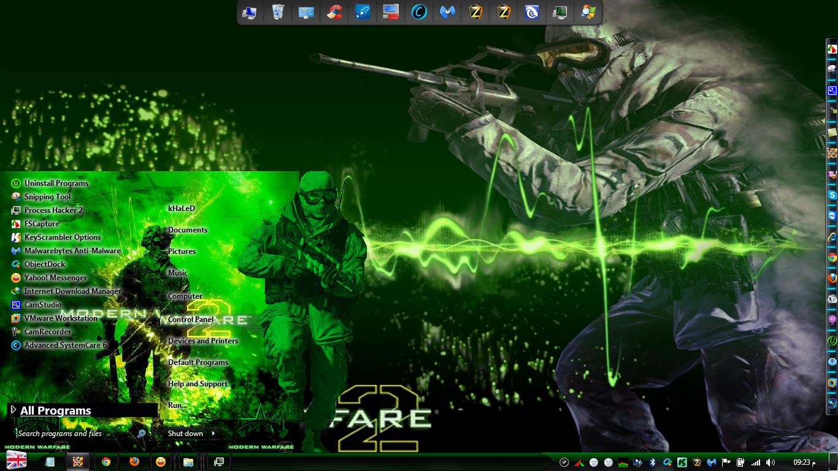This screenshot has width=838, height=471.
Task: Open the Recycle Bin in top dock
Action: (278, 12)
